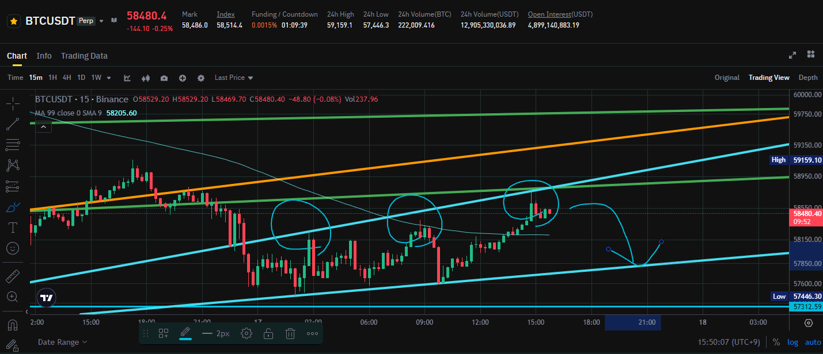Image resolution: width=823 pixels, height=354 pixels.
Task: Open more options in floating drawing toolbar
Action: (312, 333)
